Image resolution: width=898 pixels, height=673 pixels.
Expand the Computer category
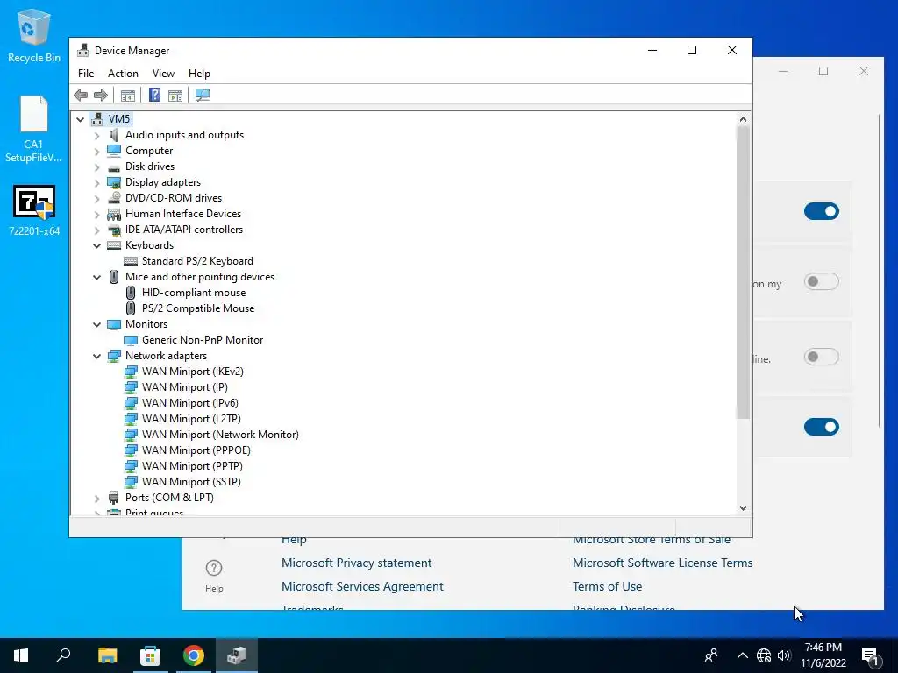coord(96,151)
